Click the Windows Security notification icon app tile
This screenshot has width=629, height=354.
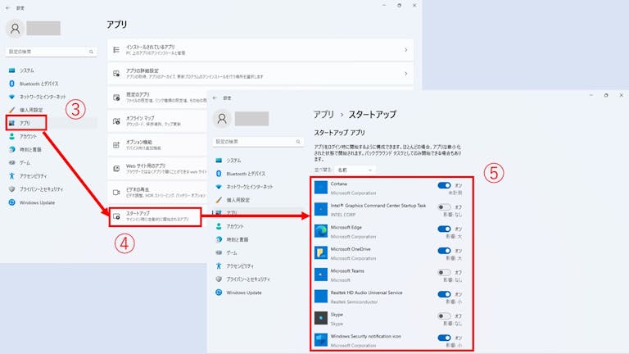point(321,339)
